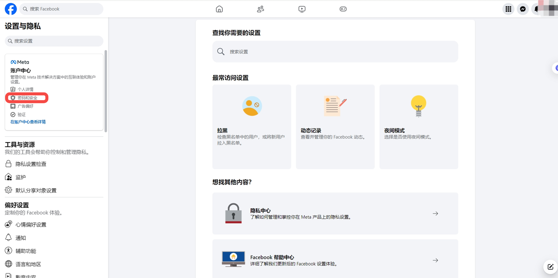Click the reactions icon beside 心情偏好设置
558x278 pixels.
pos(8,224)
